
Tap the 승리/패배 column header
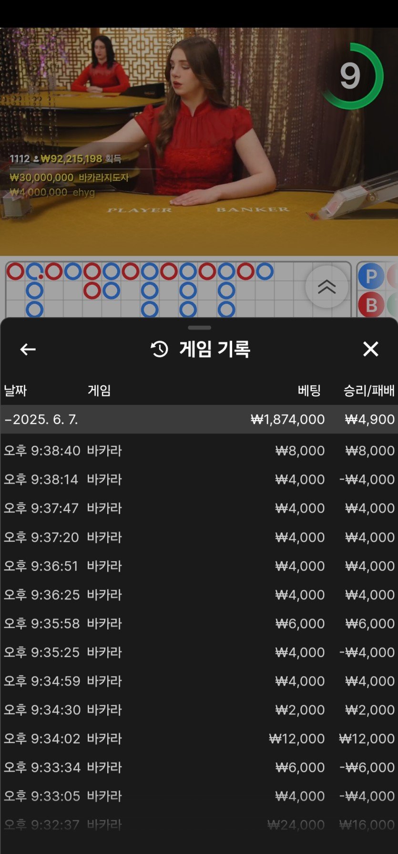[x=368, y=391]
